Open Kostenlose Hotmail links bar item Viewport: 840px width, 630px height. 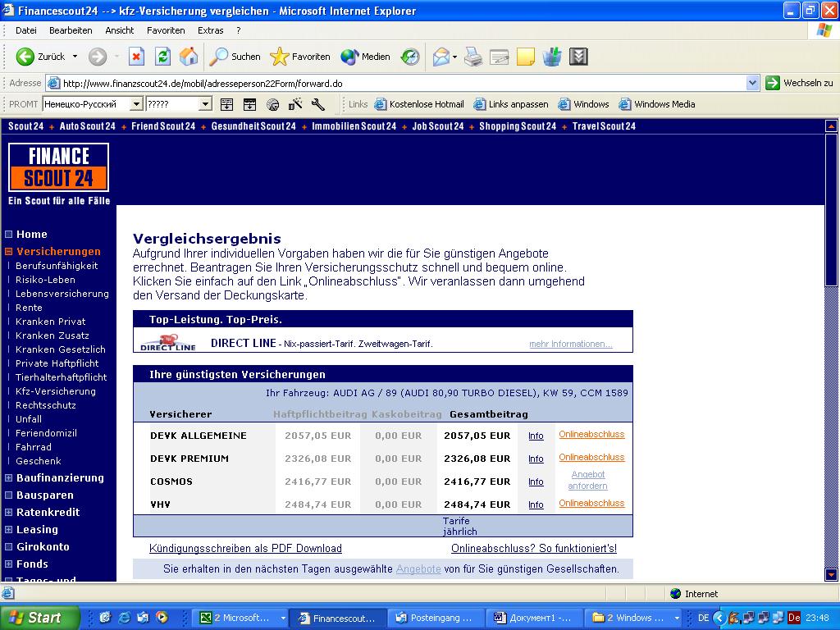pyautogui.click(x=419, y=104)
